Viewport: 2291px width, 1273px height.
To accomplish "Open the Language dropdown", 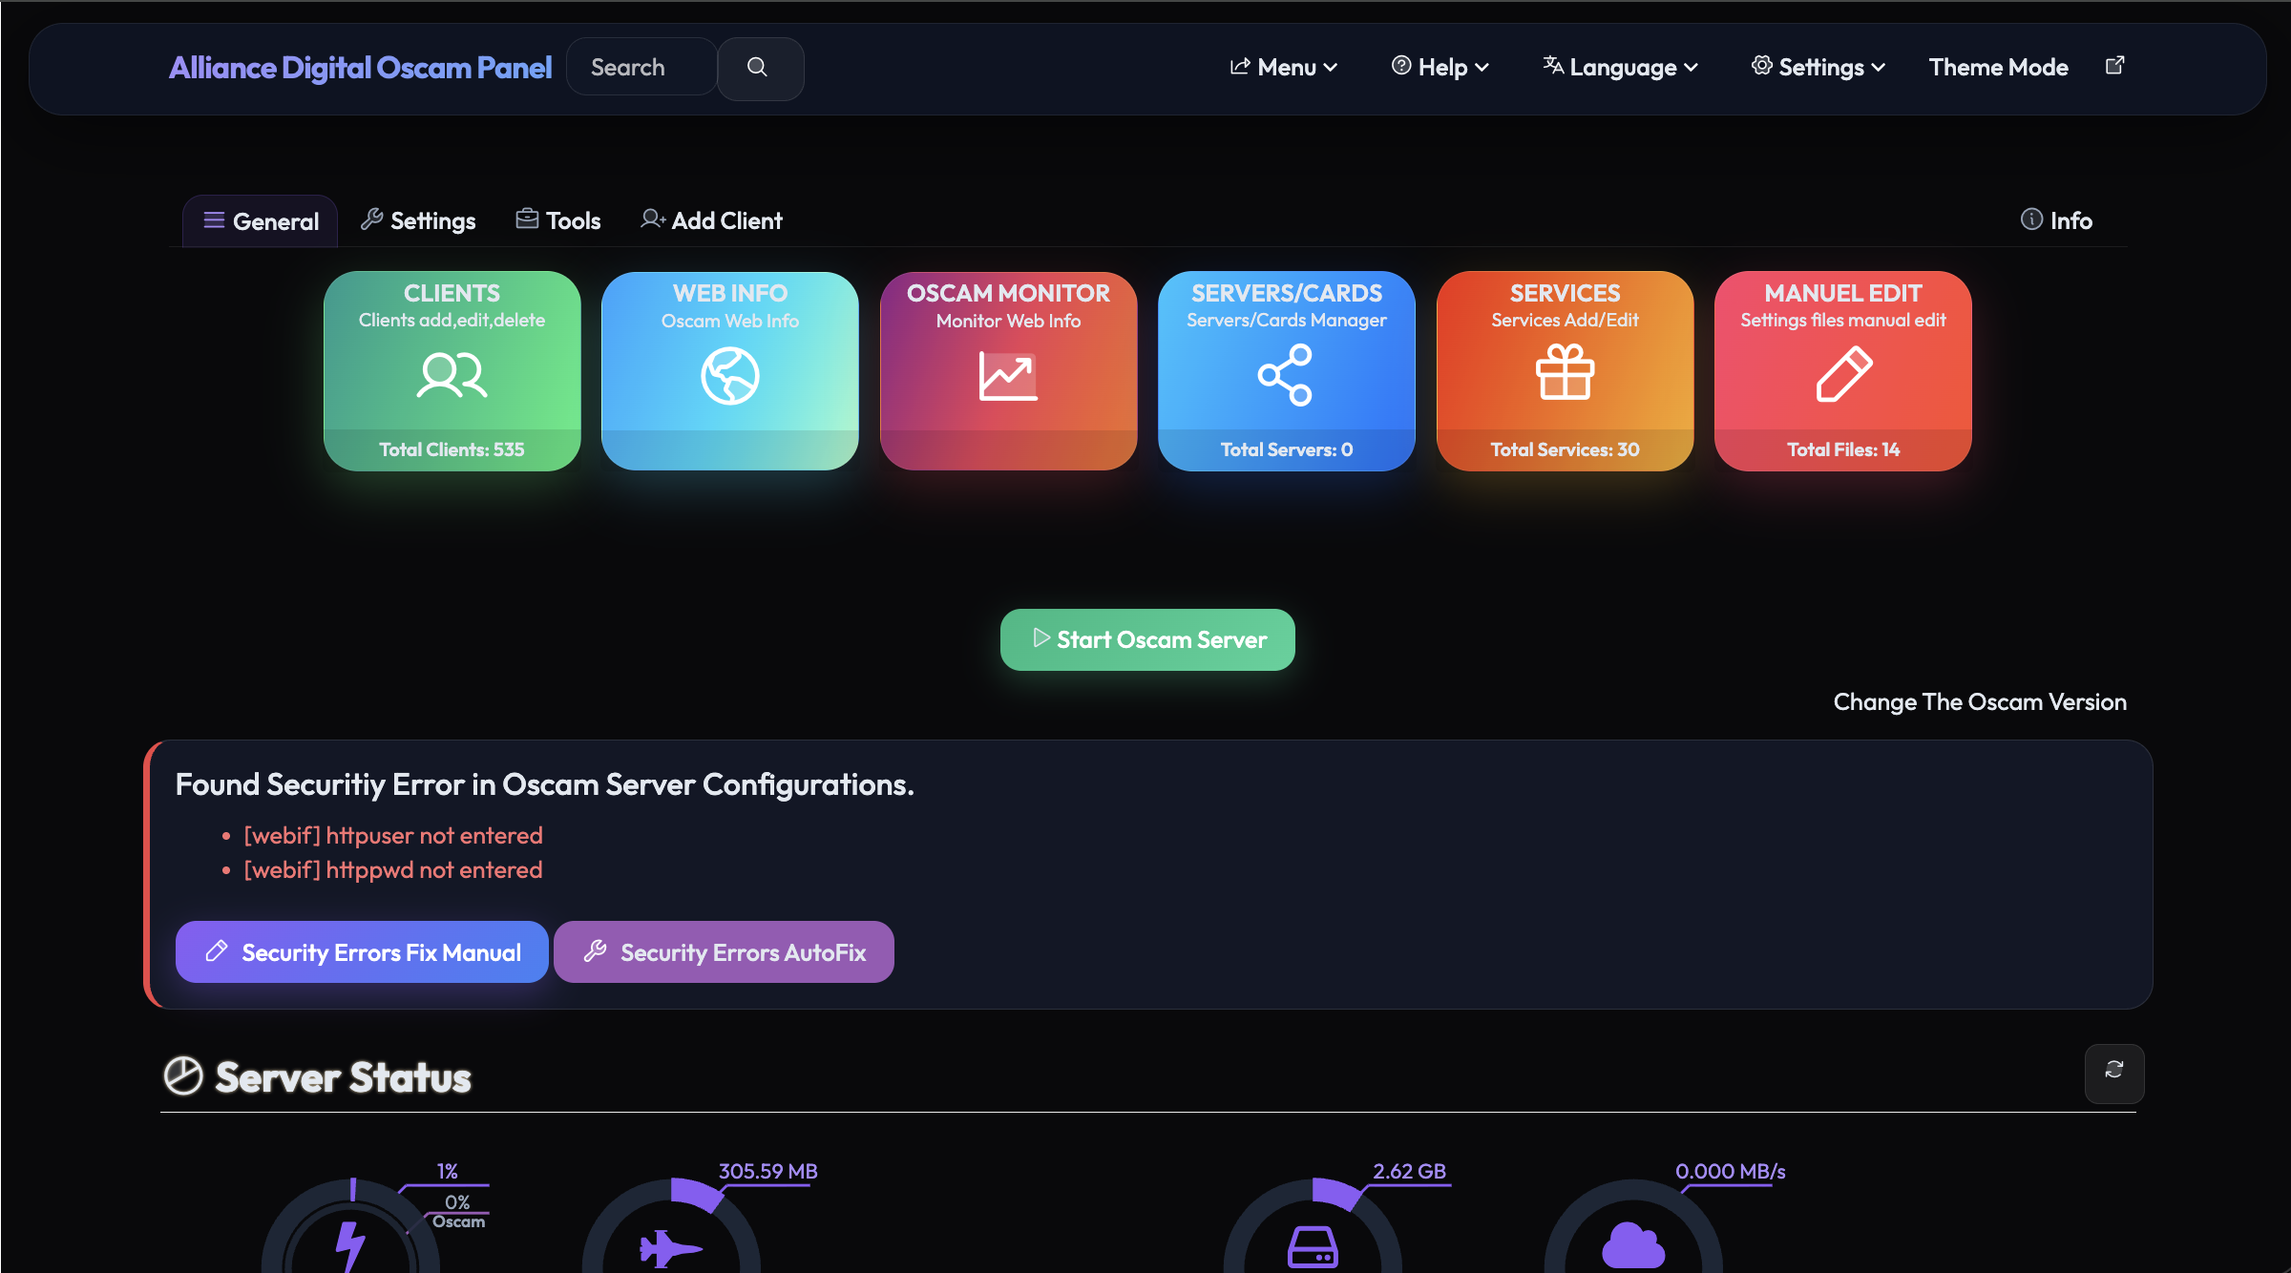I will click(1620, 67).
